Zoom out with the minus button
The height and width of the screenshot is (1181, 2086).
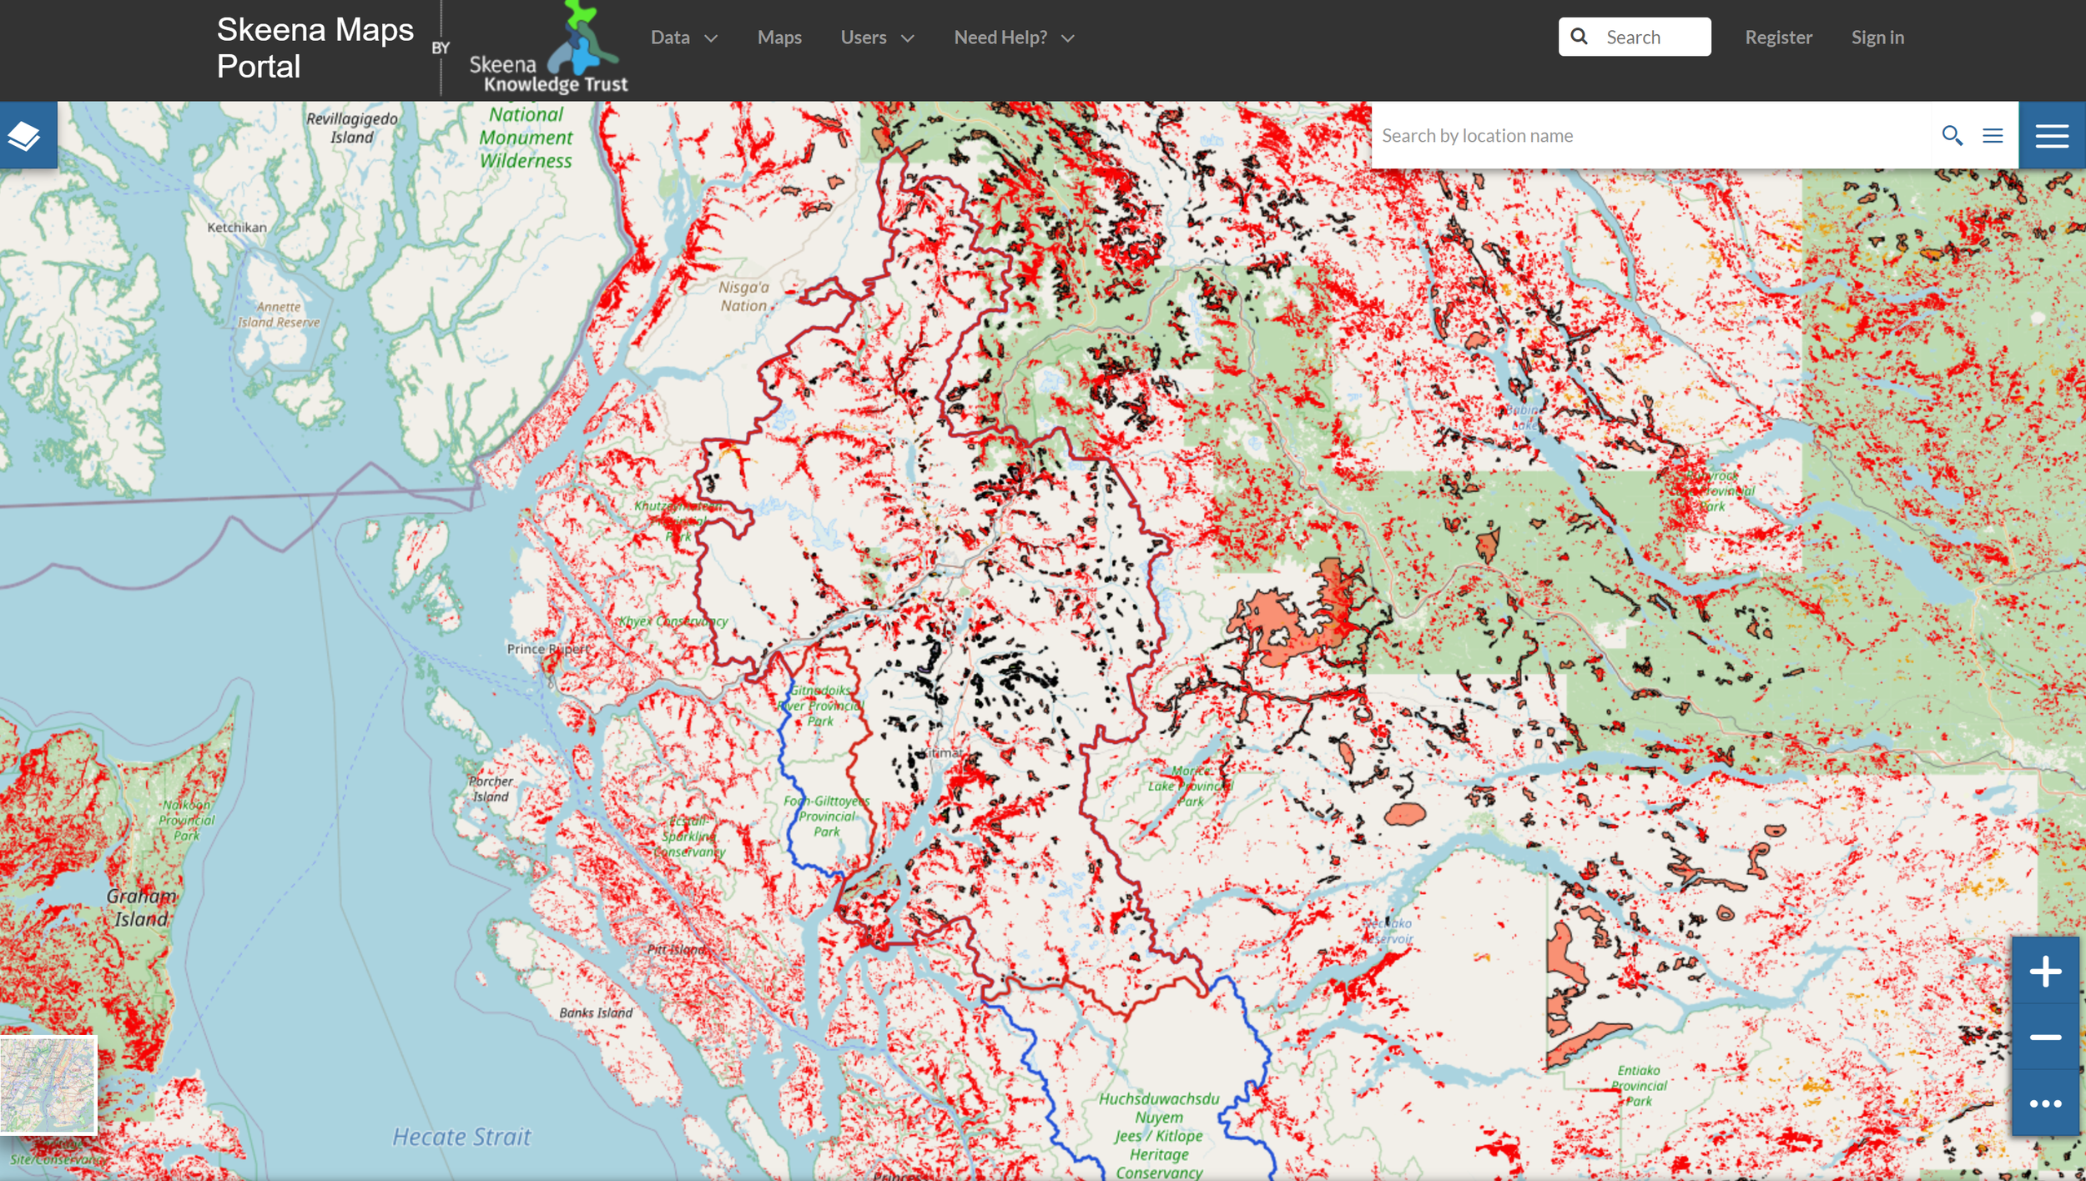[2045, 1038]
